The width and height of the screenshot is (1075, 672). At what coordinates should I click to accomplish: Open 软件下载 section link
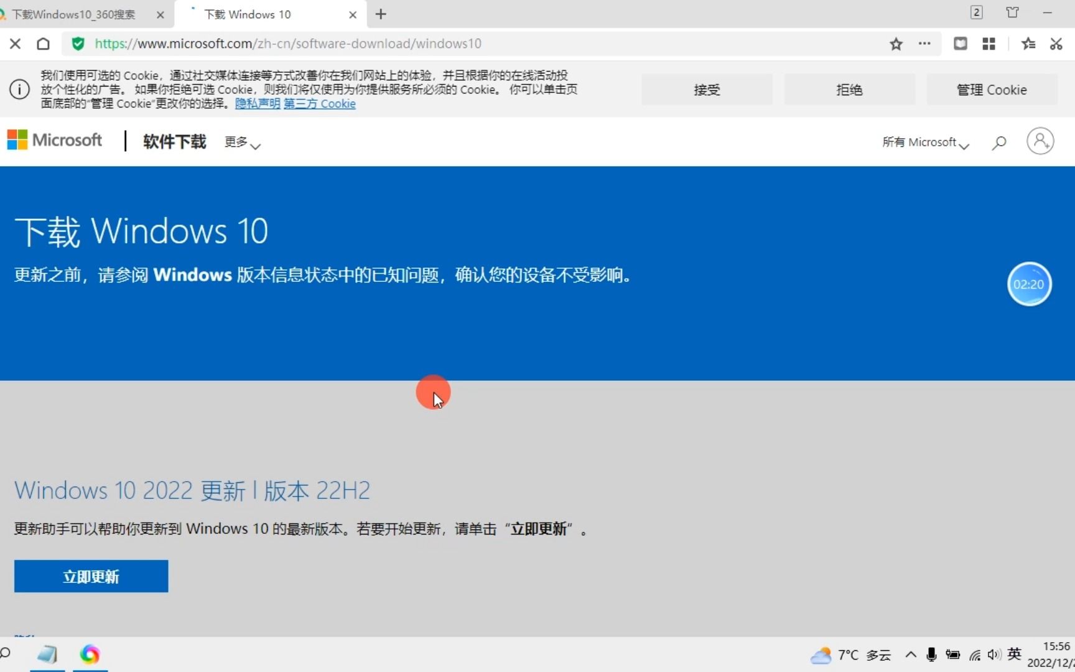click(x=174, y=142)
